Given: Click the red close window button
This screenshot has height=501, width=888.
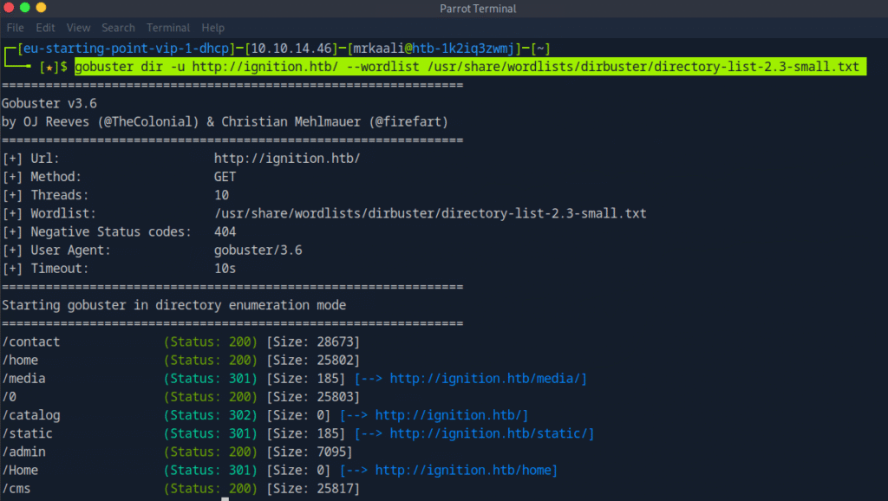Looking at the screenshot, I should click(10, 9).
